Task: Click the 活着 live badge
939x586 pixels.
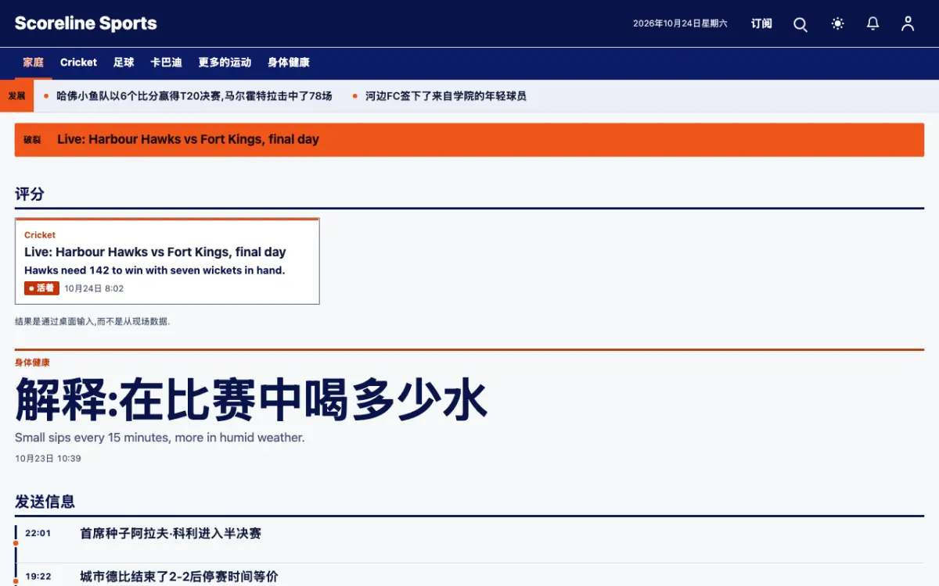Action: pyautogui.click(x=41, y=288)
